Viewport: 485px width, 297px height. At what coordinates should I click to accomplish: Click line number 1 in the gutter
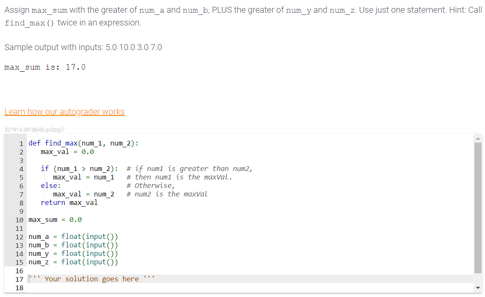coord(21,143)
